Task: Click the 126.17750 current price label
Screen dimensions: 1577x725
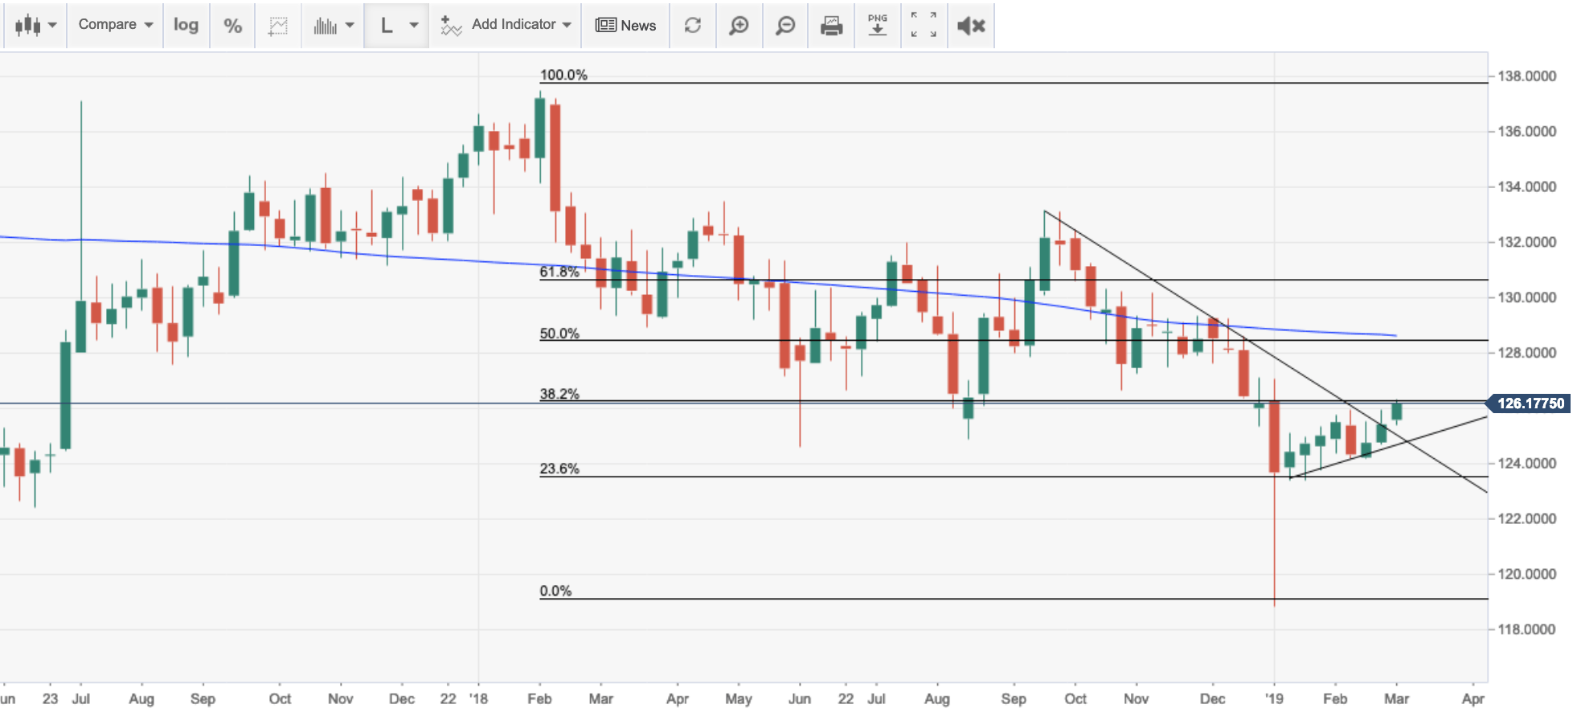Action: pos(1530,403)
